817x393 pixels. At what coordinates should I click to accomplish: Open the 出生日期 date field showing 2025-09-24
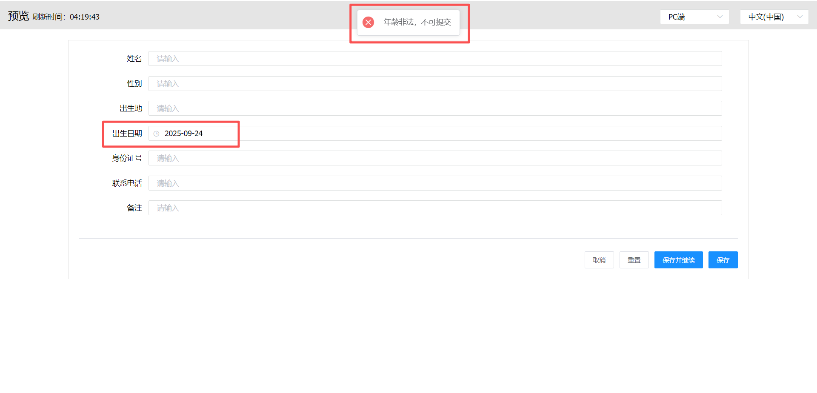tap(434, 134)
